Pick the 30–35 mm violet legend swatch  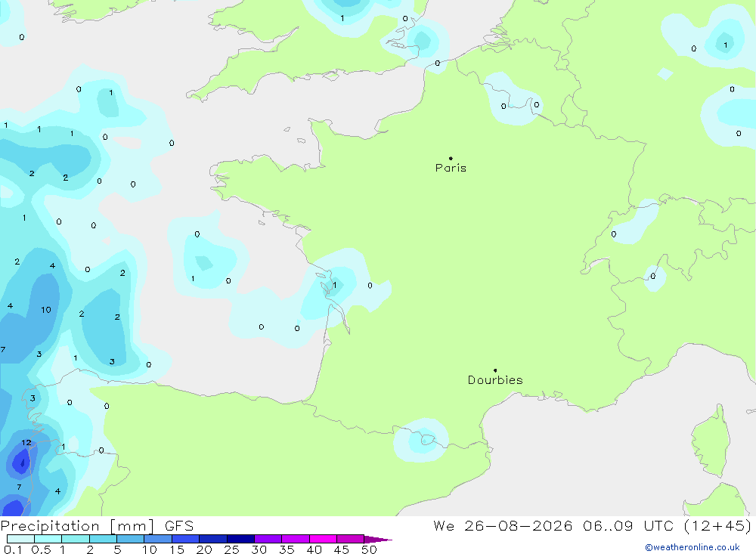coord(268,539)
